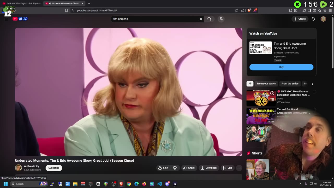This screenshot has height=188, width=334.
Task: Launch Firefox from the taskbar
Action: click(x=144, y=184)
